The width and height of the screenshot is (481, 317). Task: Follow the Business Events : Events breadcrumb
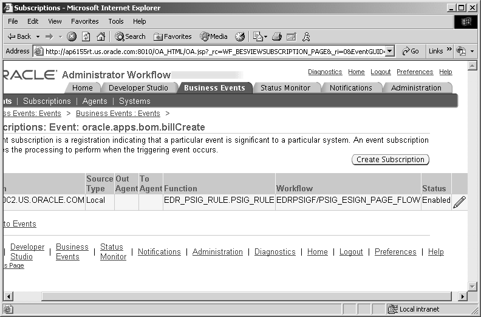pyautogui.click(x=118, y=113)
